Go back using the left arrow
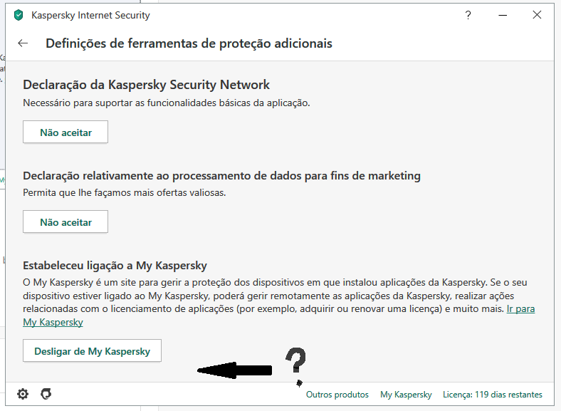This screenshot has width=561, height=411. [23, 43]
